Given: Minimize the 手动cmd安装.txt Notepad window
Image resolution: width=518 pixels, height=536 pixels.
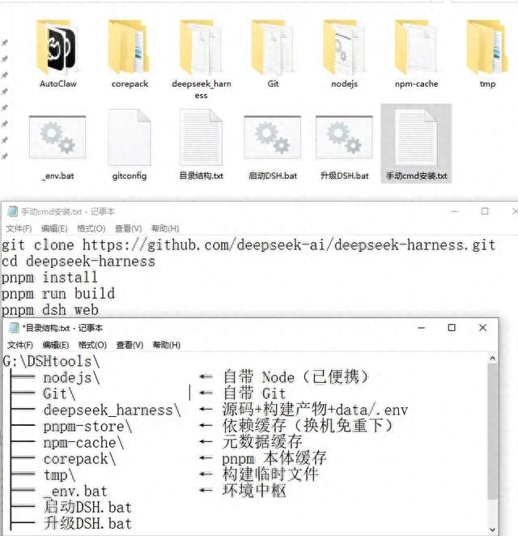Looking at the screenshot, I should (454, 211).
